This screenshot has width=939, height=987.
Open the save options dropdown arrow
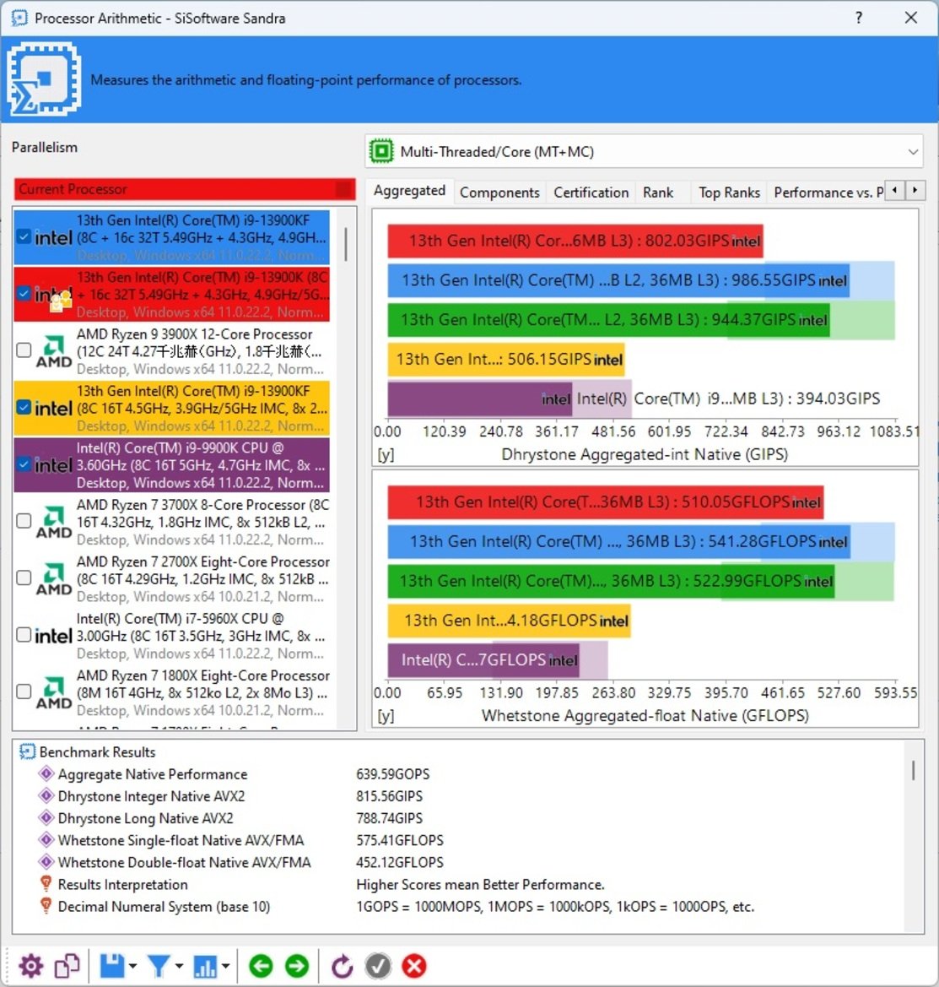point(132,966)
